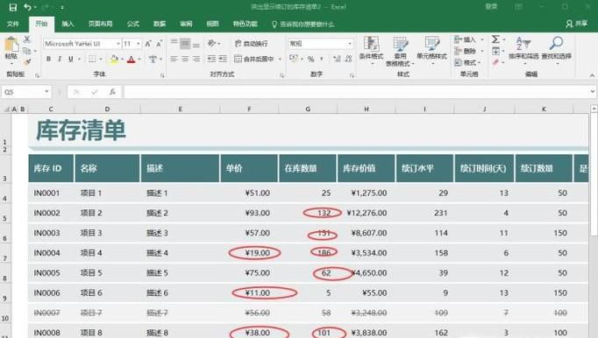Click the Fill down icon under AutoSum
Viewport: 598px width, 338px height.
[495, 51]
